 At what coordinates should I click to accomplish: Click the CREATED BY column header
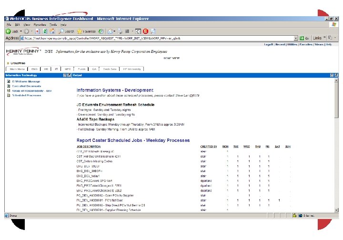[209, 147]
